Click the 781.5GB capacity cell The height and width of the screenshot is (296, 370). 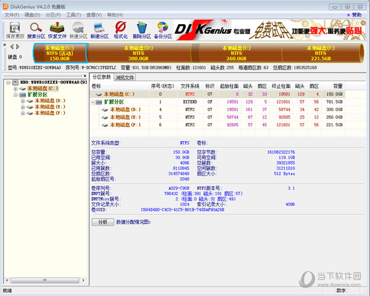coord(334,102)
